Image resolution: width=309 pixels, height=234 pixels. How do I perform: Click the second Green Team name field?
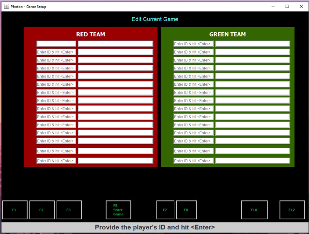point(252,52)
